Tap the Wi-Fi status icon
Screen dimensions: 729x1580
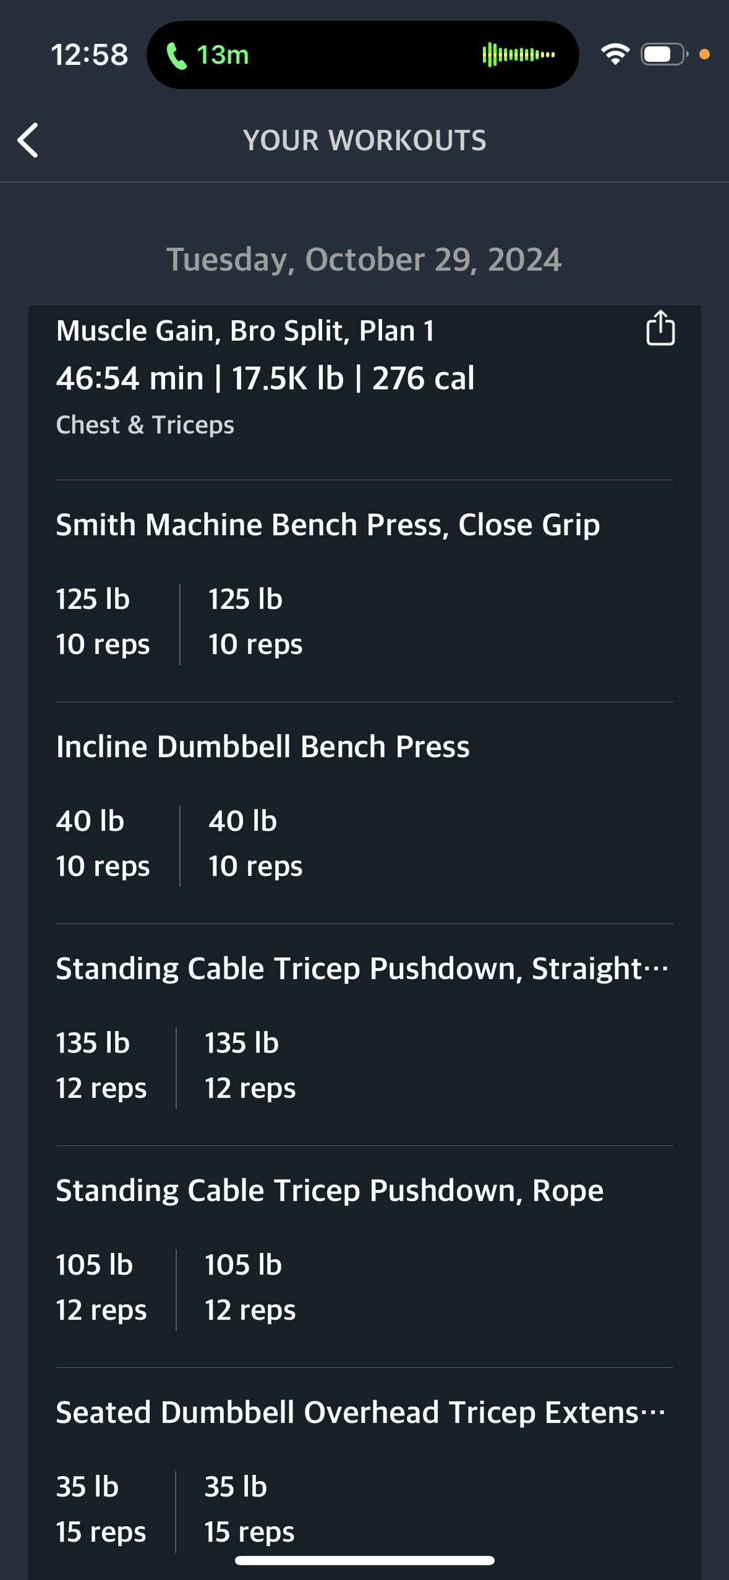(x=615, y=54)
